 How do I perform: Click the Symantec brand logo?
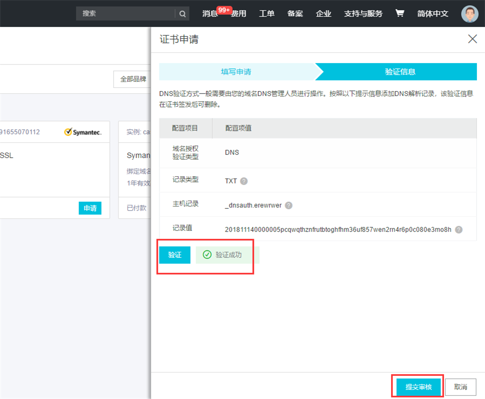click(x=82, y=132)
